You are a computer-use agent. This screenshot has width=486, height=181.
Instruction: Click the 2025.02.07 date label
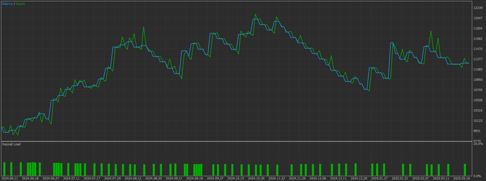tap(421, 178)
